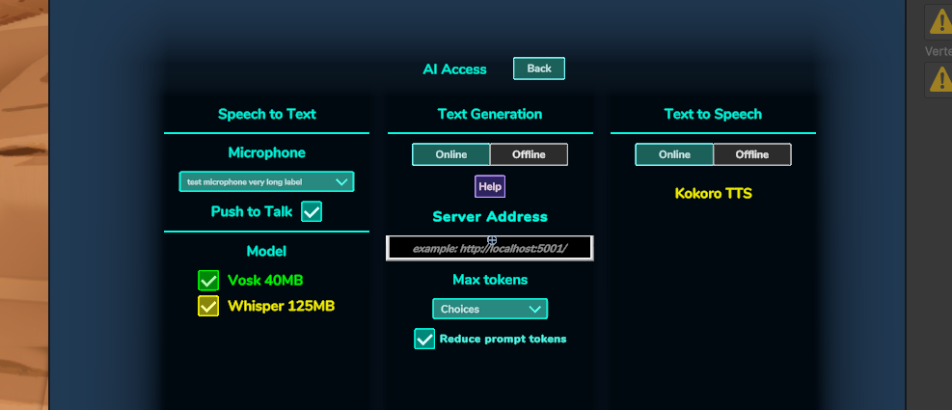
Task: Click the lower warning triangle icon
Action: 941,79
